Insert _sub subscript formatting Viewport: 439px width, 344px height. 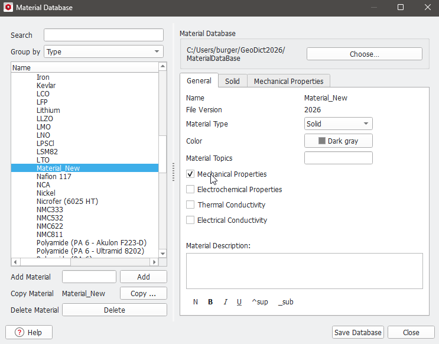(x=285, y=301)
